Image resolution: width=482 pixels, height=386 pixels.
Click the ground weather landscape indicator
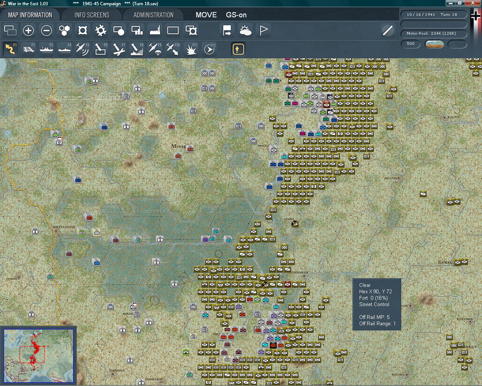coord(434,44)
